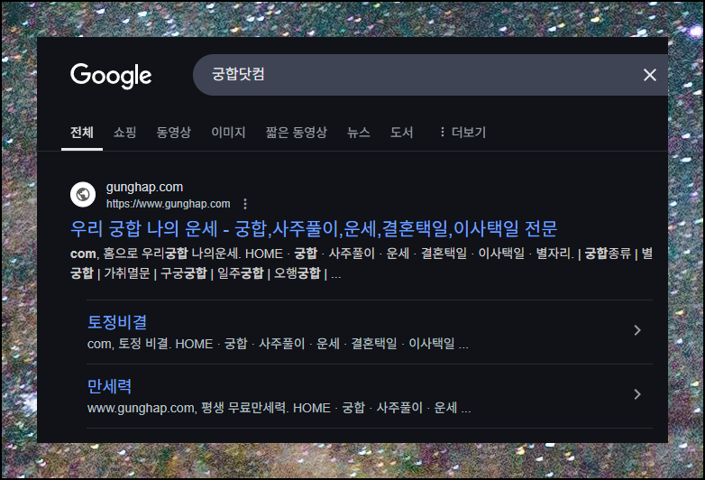705x480 pixels.
Task: Open the 만세력 sitelink
Action: pos(109,386)
